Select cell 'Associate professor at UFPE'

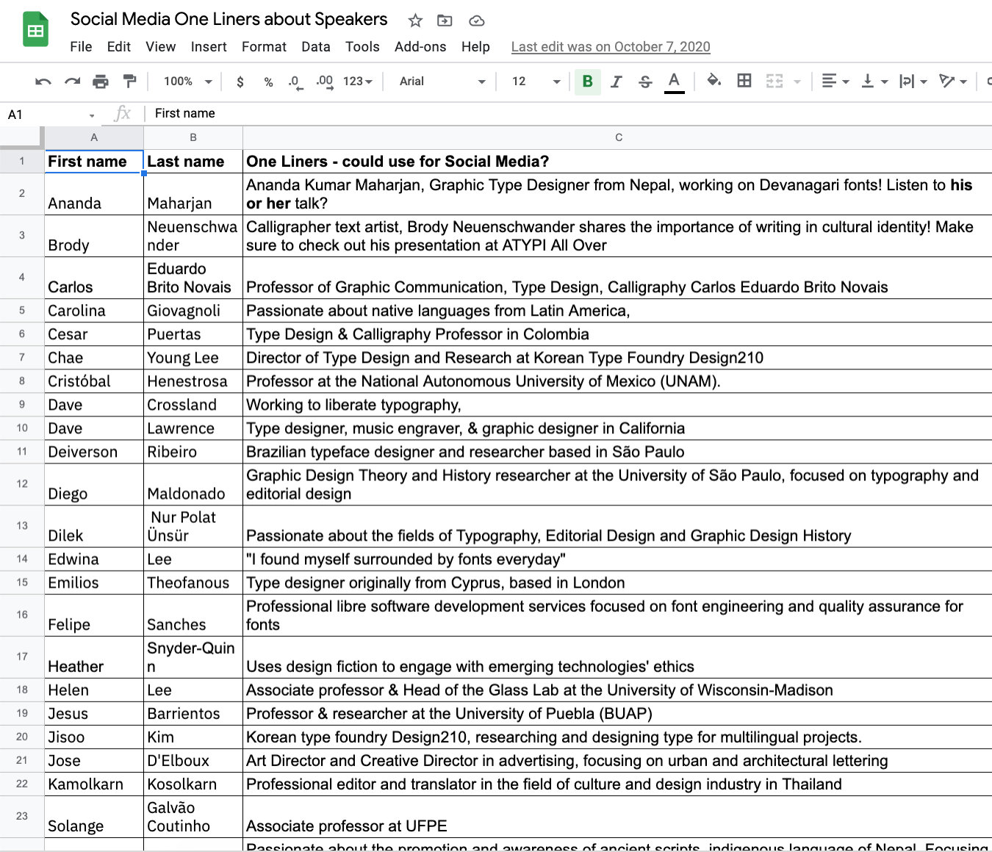pos(617,817)
